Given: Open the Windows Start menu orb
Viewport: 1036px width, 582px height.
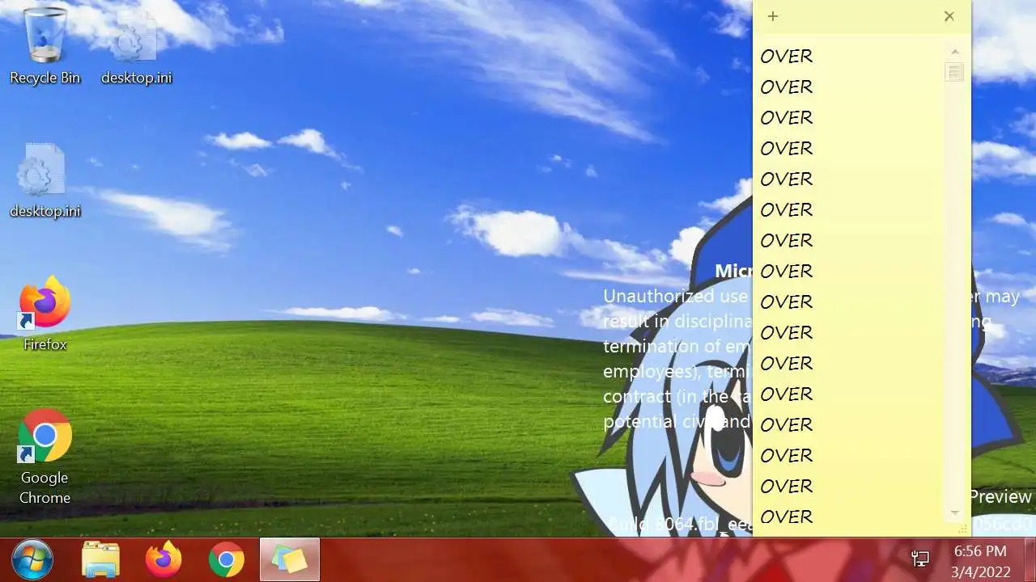Looking at the screenshot, I should [x=32, y=559].
